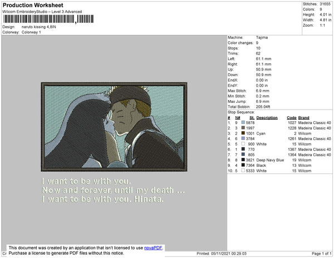This screenshot has height=258, width=334.
Task: Open the novaPDF link
Action: coord(153,248)
